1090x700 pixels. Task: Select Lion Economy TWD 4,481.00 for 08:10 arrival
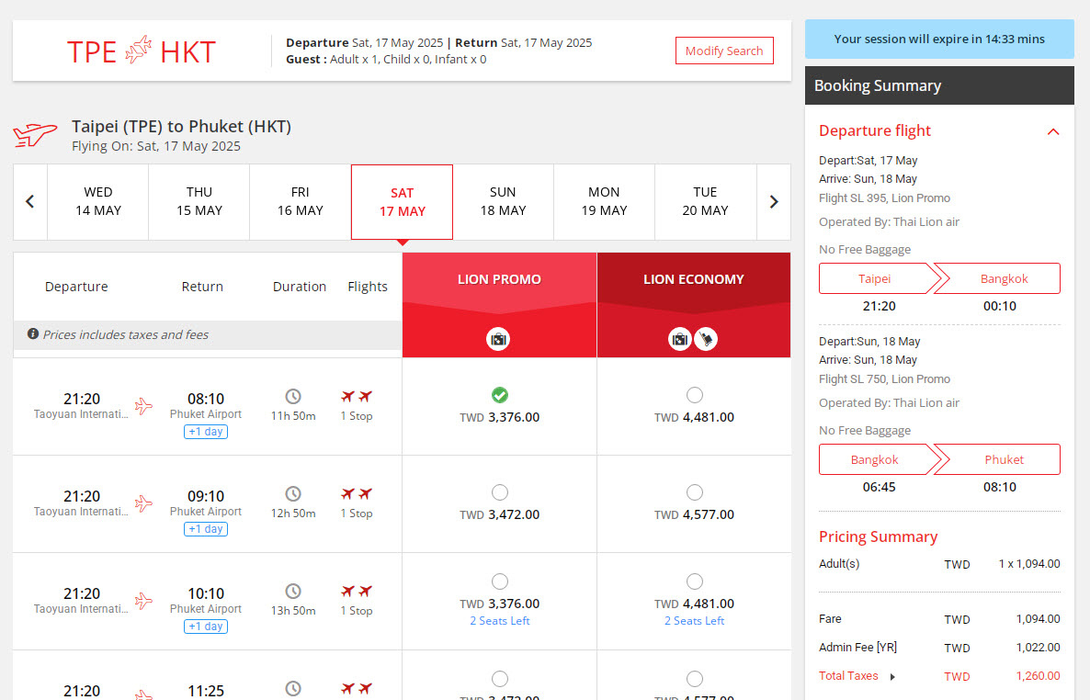click(x=695, y=395)
